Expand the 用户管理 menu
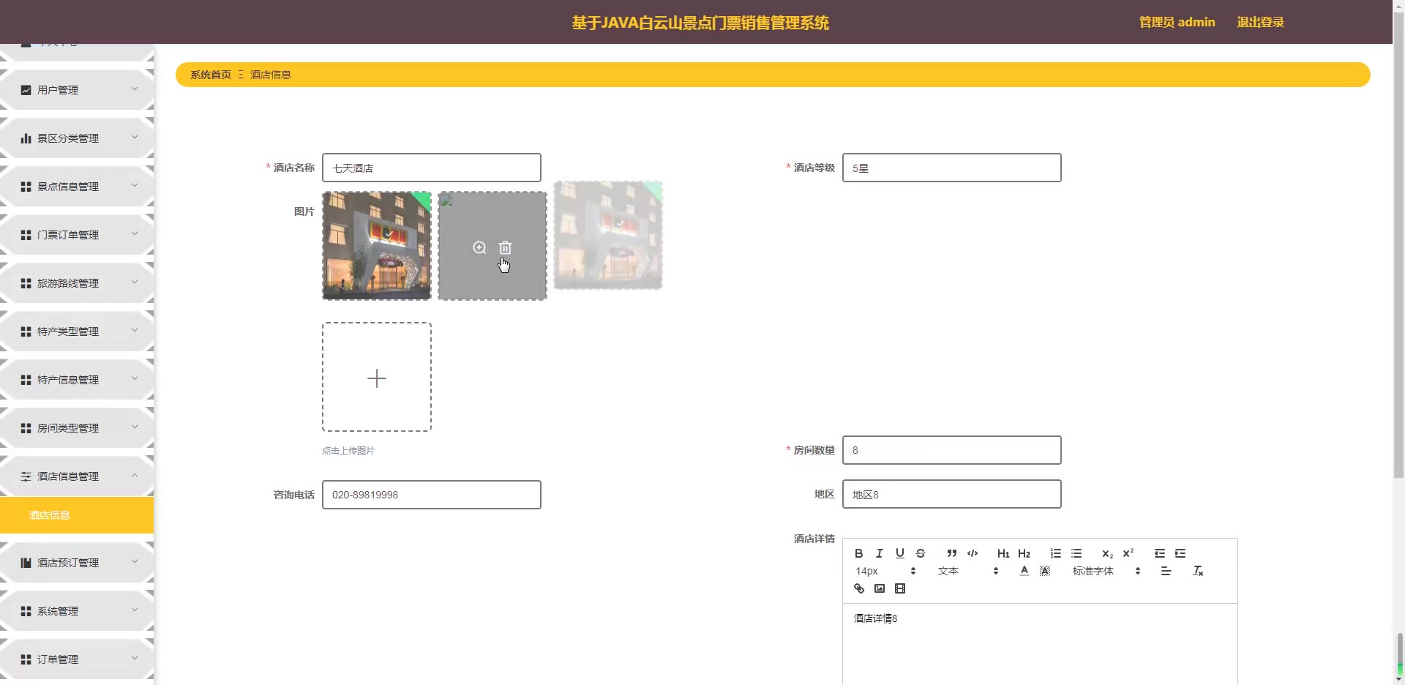 click(77, 90)
